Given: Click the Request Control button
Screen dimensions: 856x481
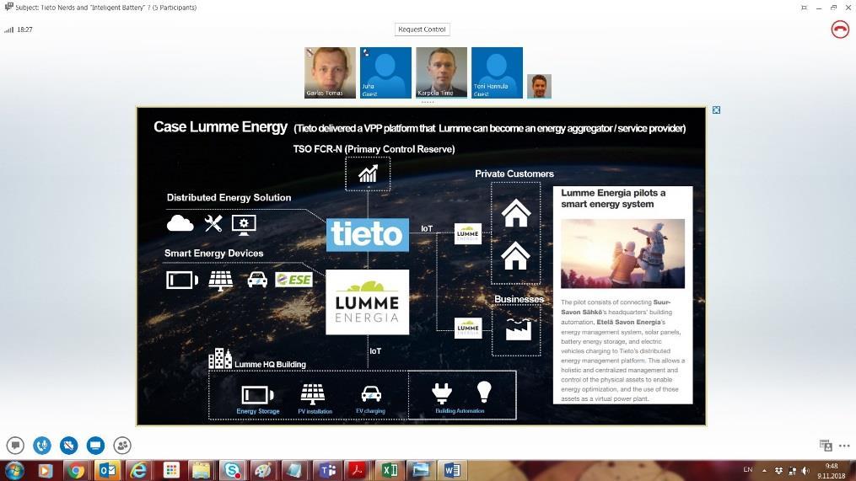Looking at the screenshot, I should click(x=422, y=29).
